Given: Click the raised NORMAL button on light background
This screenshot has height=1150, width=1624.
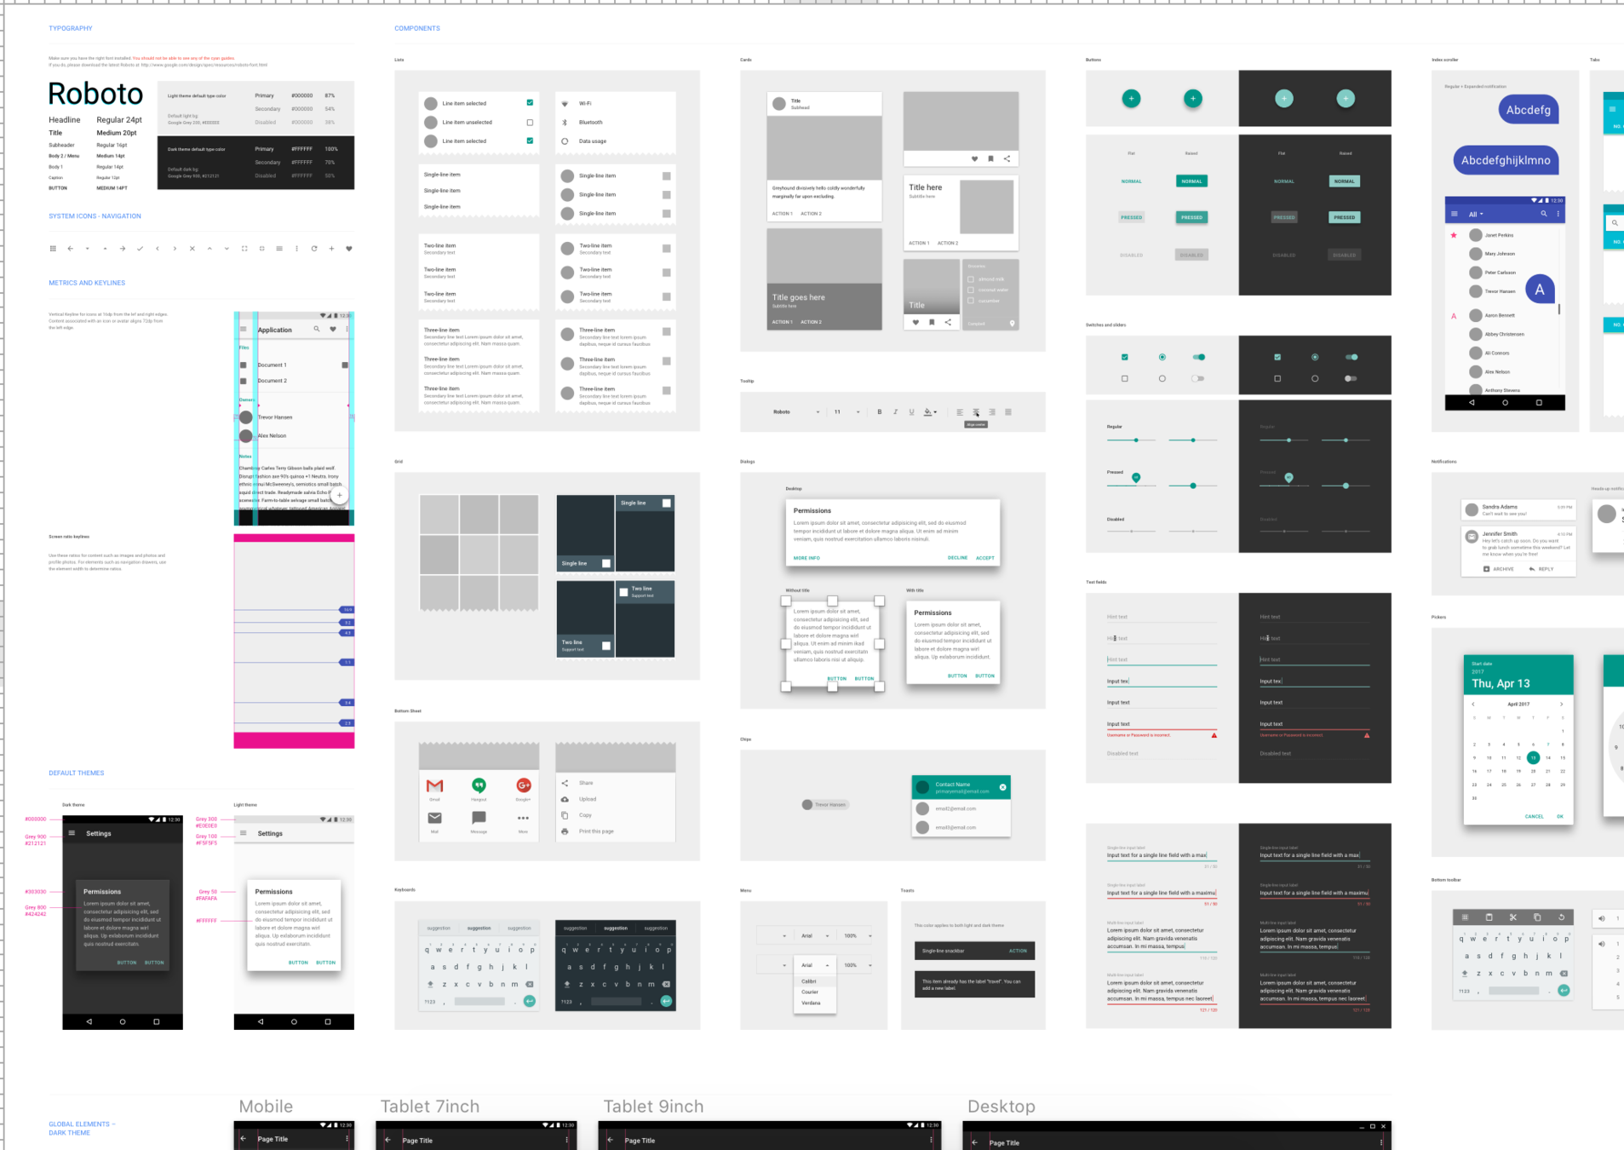Looking at the screenshot, I should point(1191,181).
